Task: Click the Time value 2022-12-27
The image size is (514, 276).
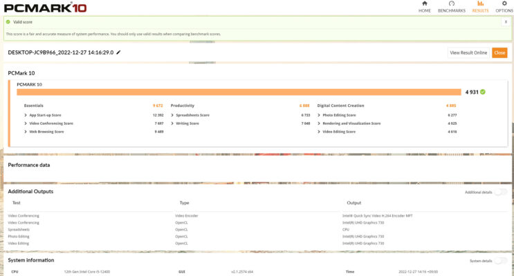Action: click(x=418, y=272)
